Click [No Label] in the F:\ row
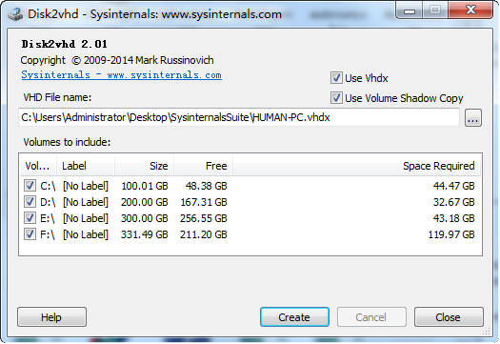500x344 pixels. pyautogui.click(x=86, y=234)
